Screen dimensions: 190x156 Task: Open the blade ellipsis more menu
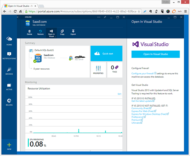[x=98, y=17]
